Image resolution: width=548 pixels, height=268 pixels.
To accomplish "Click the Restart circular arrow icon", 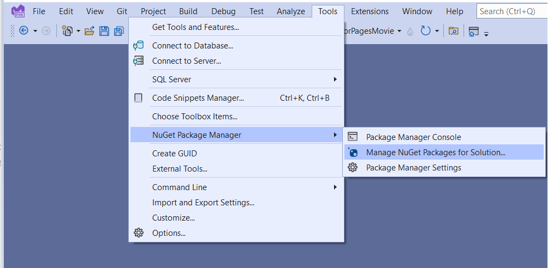I will click(x=426, y=31).
